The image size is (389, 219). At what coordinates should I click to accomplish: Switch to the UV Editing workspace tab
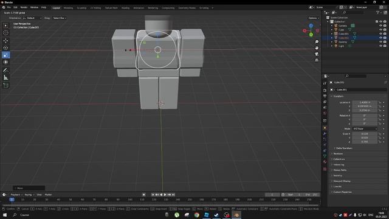(x=95, y=8)
